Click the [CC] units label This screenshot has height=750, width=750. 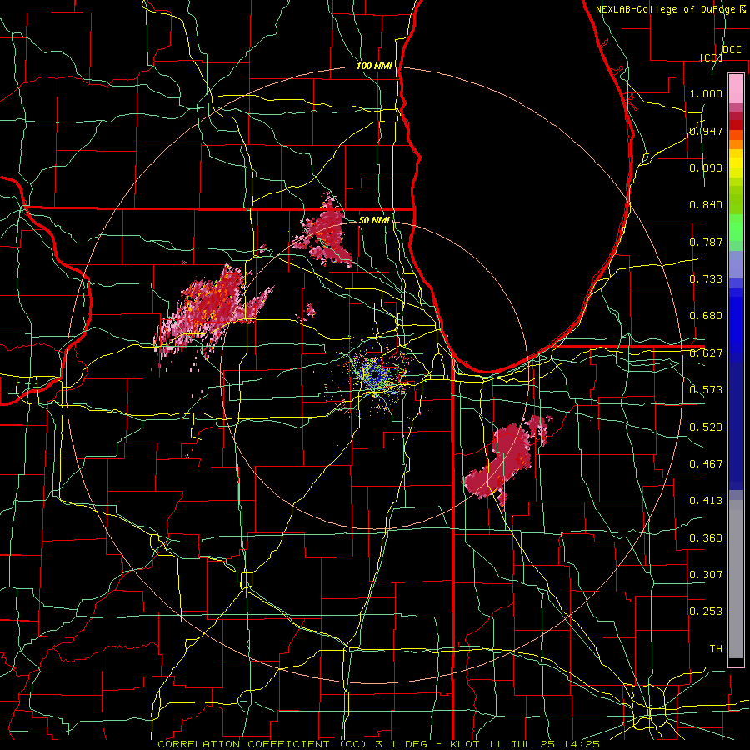(x=711, y=57)
